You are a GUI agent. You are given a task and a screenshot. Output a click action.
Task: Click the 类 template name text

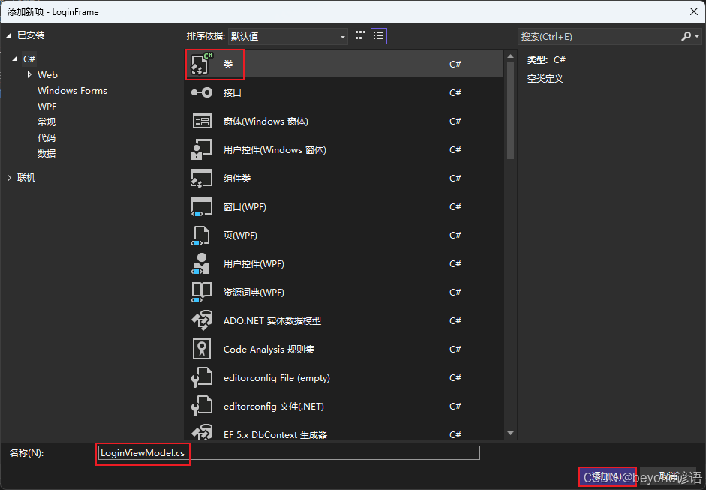(228, 64)
